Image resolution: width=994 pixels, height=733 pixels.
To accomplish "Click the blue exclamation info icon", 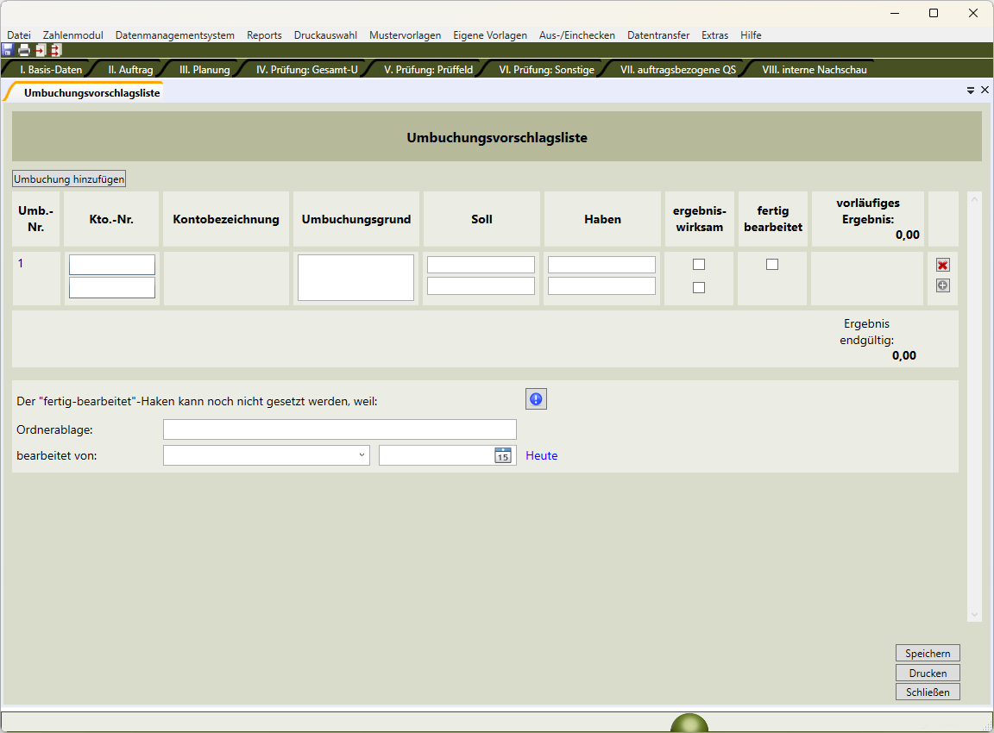I will (536, 398).
